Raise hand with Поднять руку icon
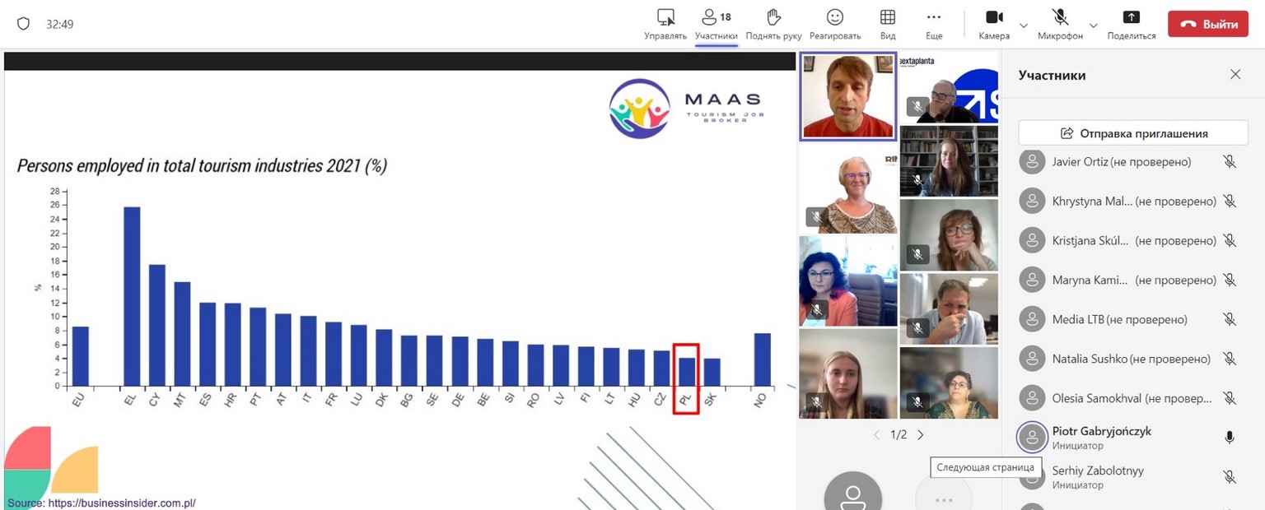 pos(773,24)
